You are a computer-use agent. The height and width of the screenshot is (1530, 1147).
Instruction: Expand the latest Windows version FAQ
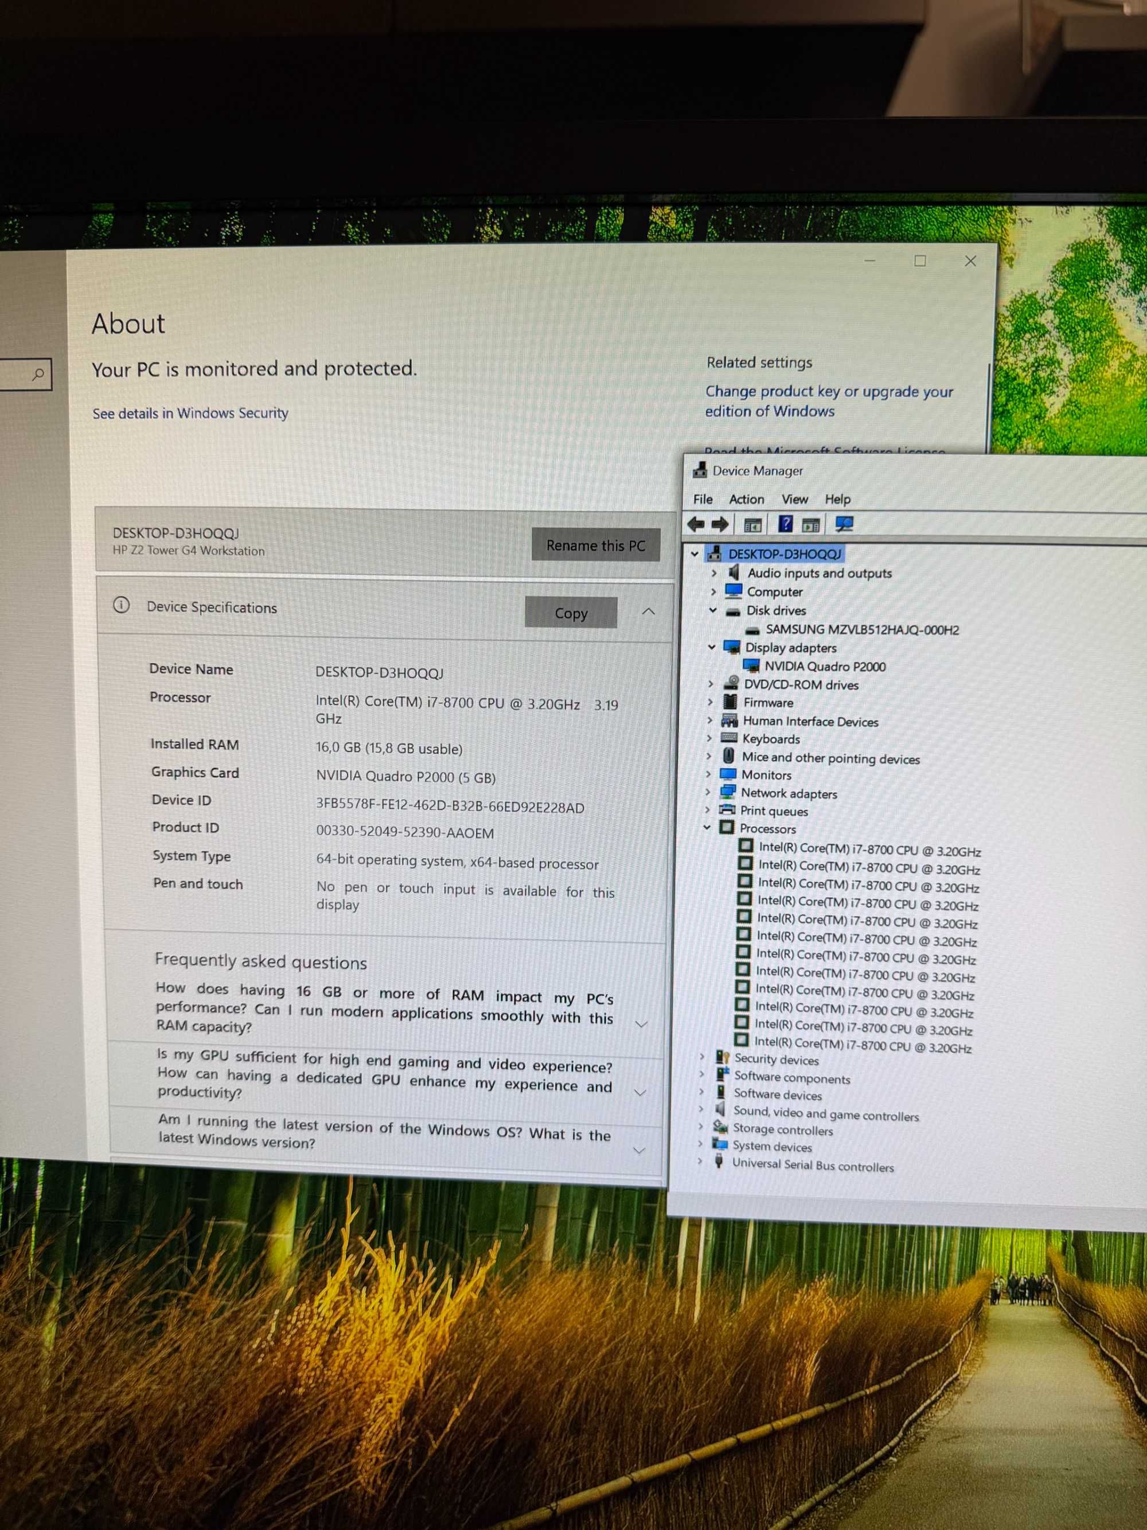(x=639, y=1150)
